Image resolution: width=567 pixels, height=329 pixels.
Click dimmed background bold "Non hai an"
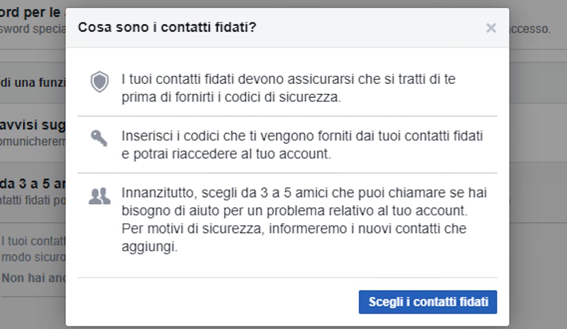(x=34, y=277)
